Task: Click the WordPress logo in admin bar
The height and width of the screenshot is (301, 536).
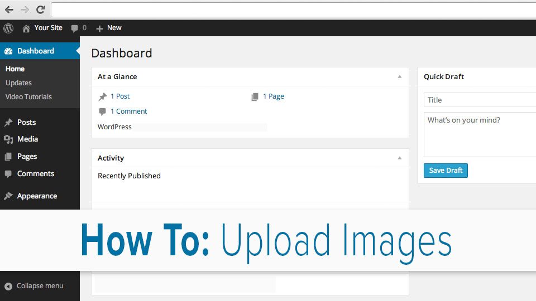Action: coord(8,28)
